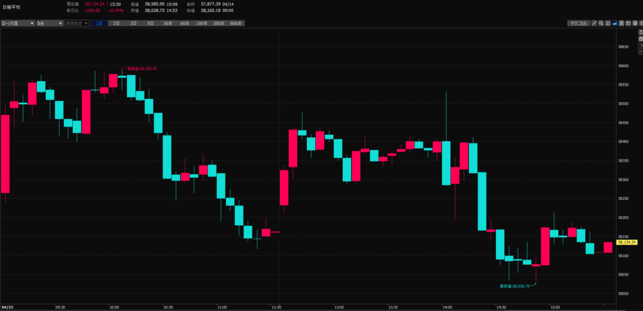The height and width of the screenshot is (311, 643).
Task: Click the magnifier zoom icon
Action: [x=601, y=23]
